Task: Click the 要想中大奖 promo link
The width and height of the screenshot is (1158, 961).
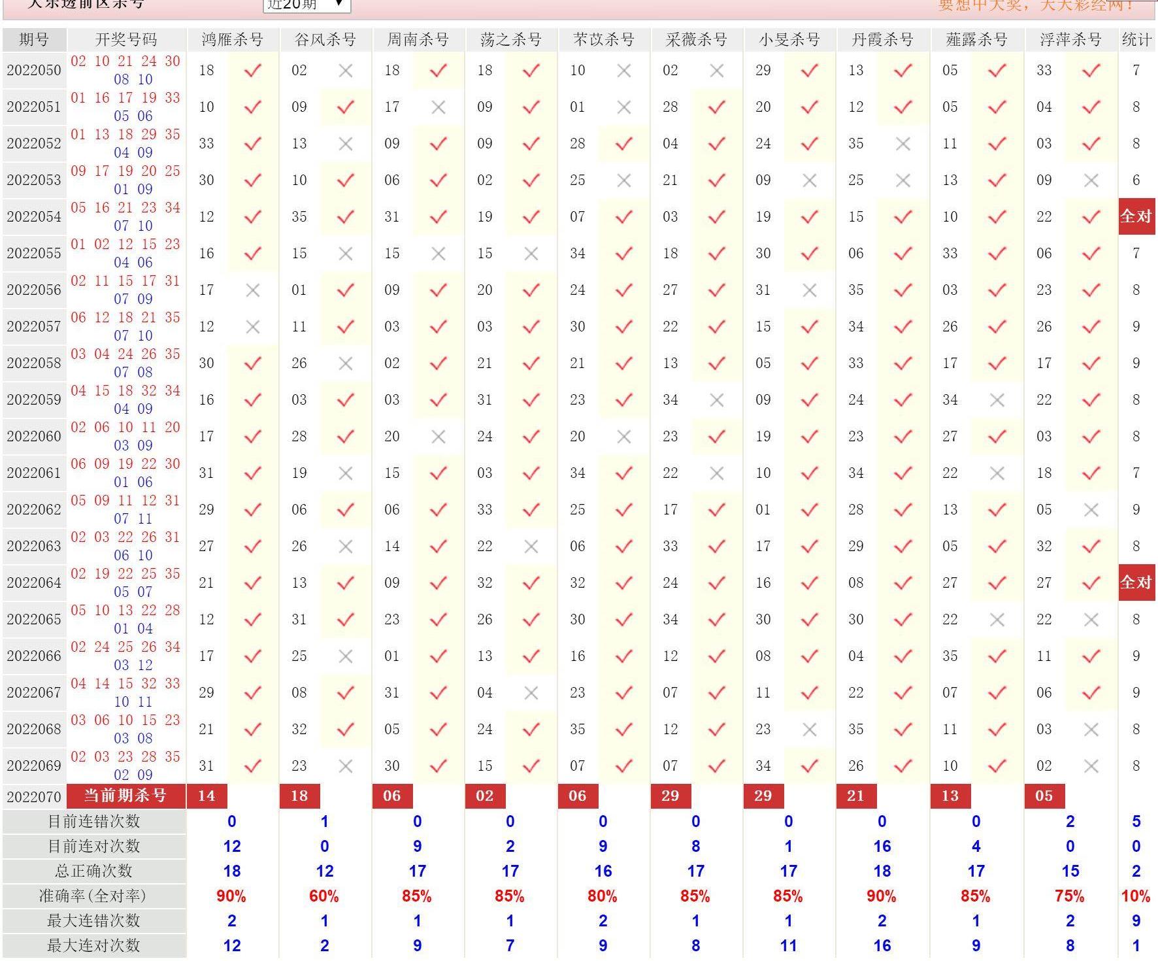Action: point(1036,5)
